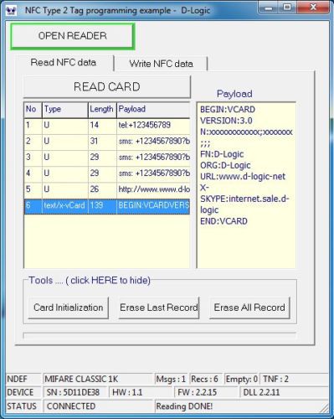Image resolution: width=334 pixels, height=419 pixels.
Task: Click inside the Payload vCard text box
Action: tap(246, 185)
